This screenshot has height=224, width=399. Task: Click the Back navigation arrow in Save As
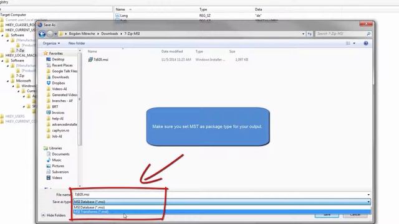tap(42, 34)
